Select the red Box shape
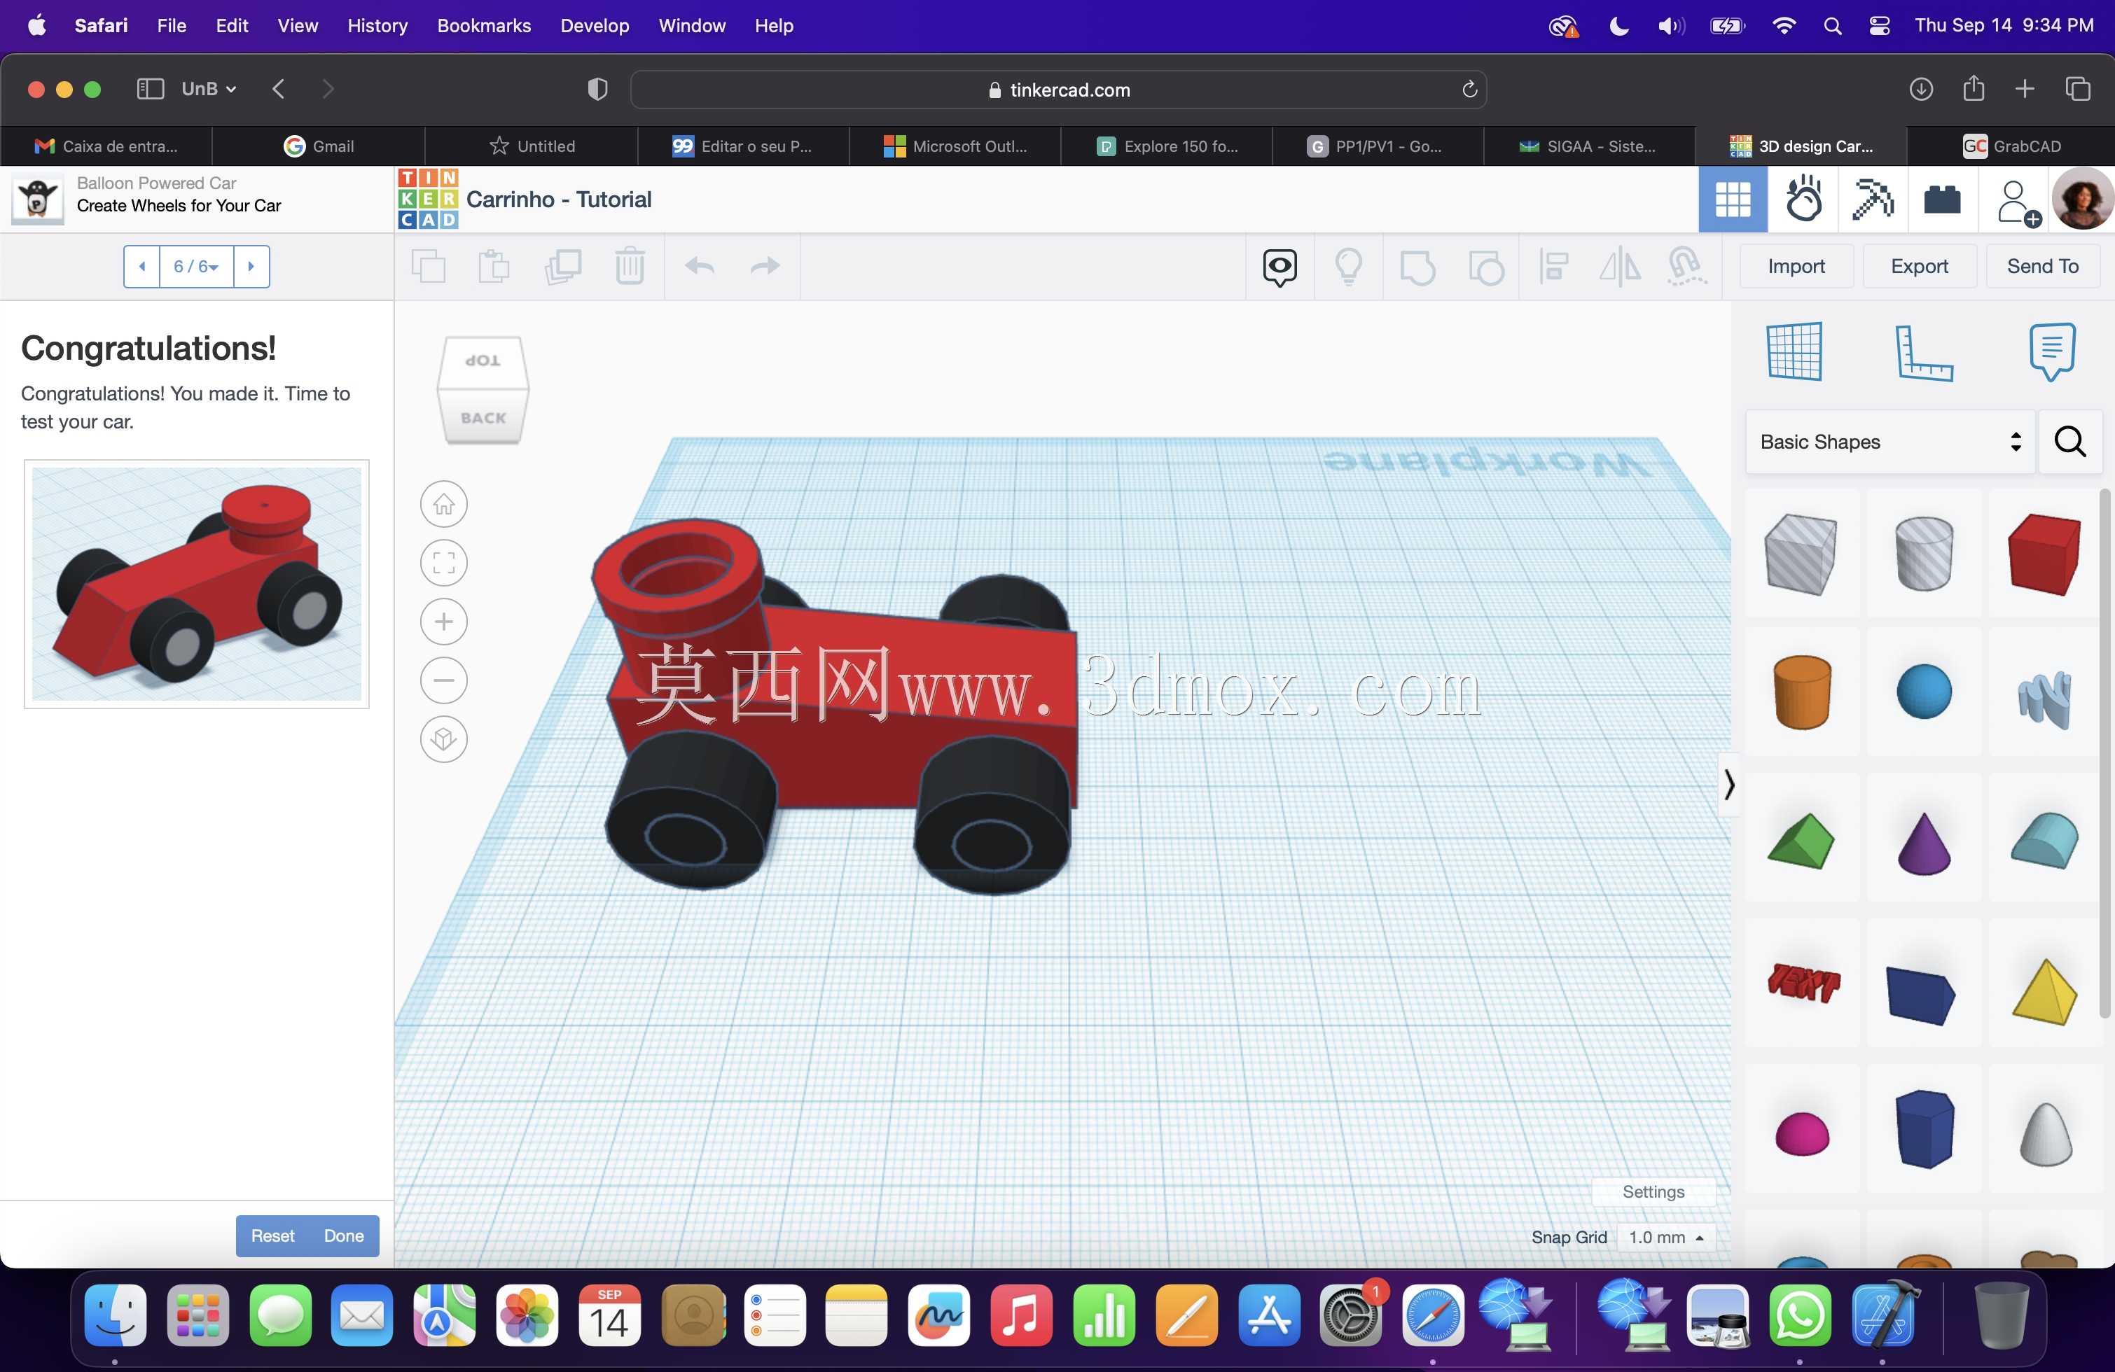The height and width of the screenshot is (1372, 2115). [2044, 554]
